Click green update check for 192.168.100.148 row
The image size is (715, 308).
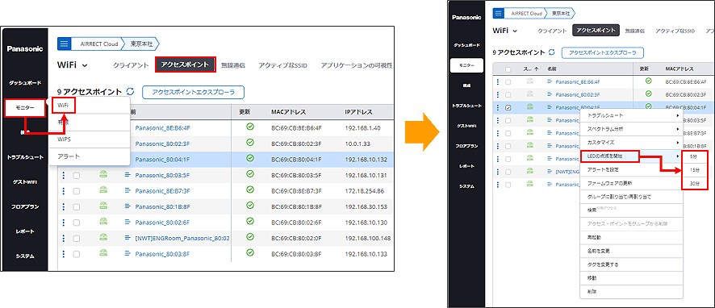click(250, 237)
